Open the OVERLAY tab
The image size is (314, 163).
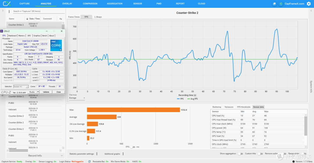[x=67, y=3]
